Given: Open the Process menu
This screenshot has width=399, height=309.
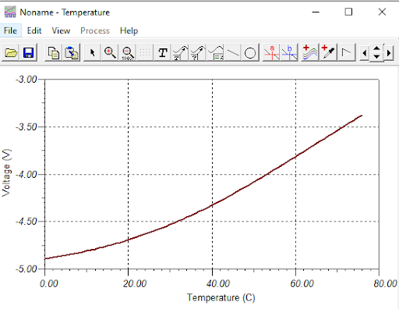Looking at the screenshot, I should coord(95,30).
